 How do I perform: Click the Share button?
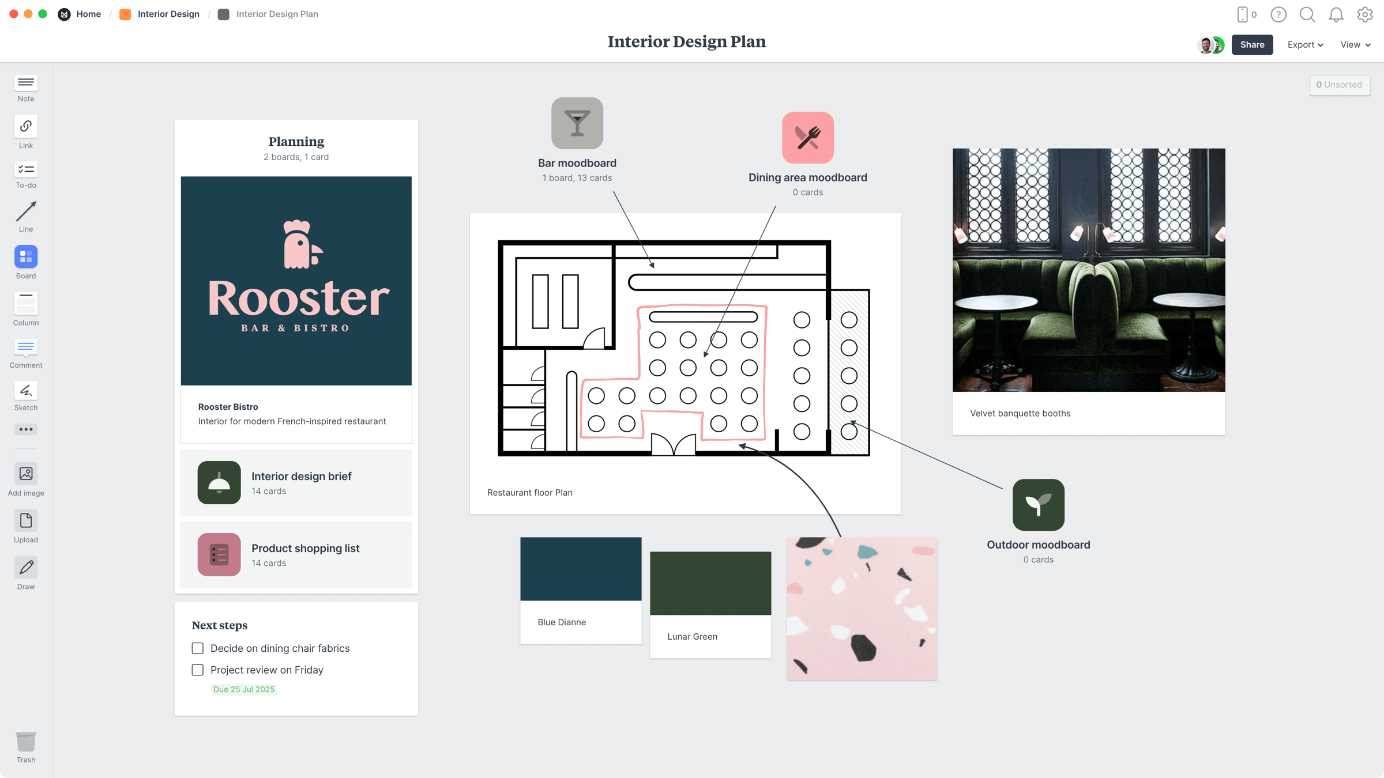pos(1253,44)
